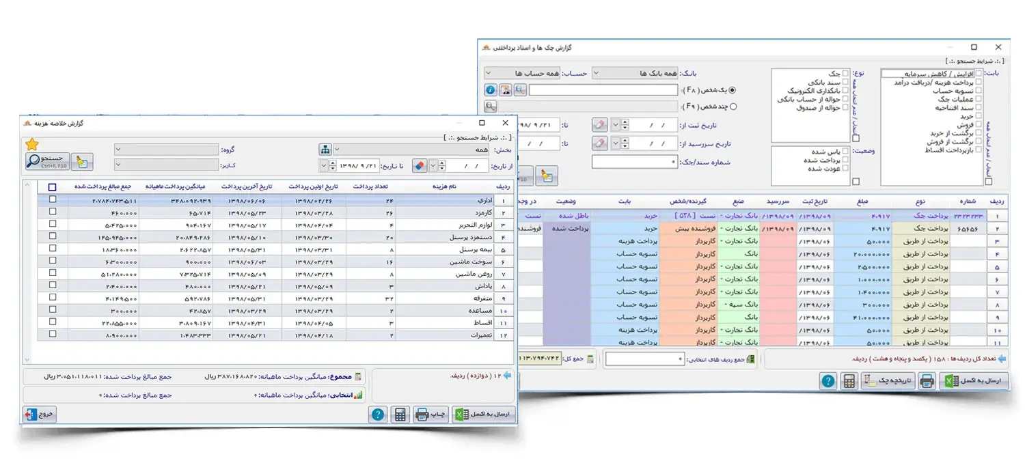Viewport: 1025px width, 463px height.
Task: Select the چند شخص radio button
Action: point(733,107)
